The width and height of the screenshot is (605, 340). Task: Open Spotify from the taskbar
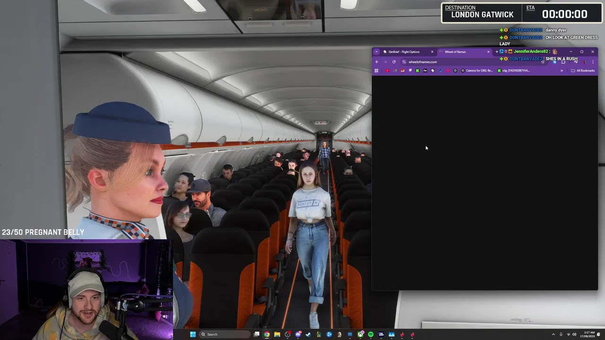pos(371,334)
